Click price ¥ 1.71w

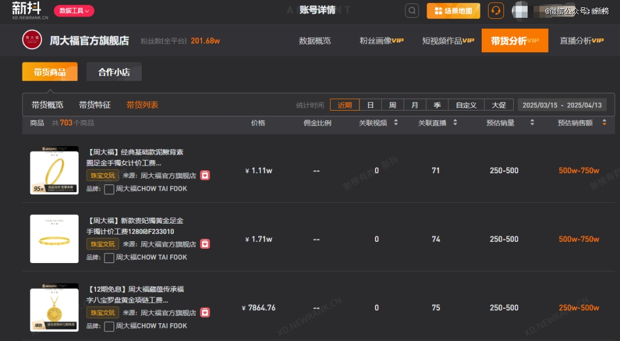tap(258, 239)
